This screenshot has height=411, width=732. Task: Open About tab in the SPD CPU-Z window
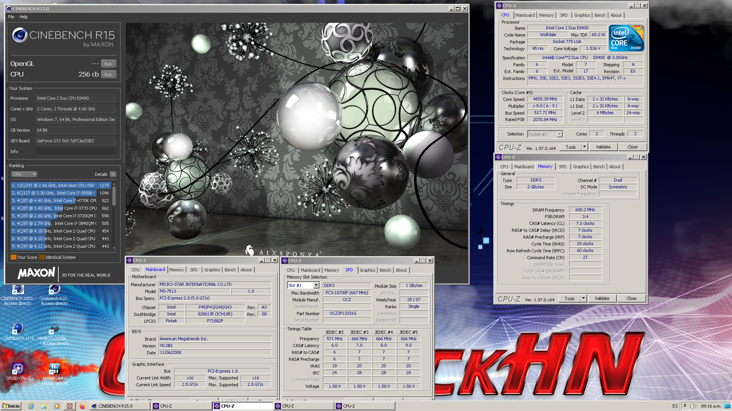pyautogui.click(x=401, y=270)
